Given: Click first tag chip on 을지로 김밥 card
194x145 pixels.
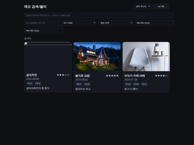Looking at the screenshot, I should click(x=79, y=84).
